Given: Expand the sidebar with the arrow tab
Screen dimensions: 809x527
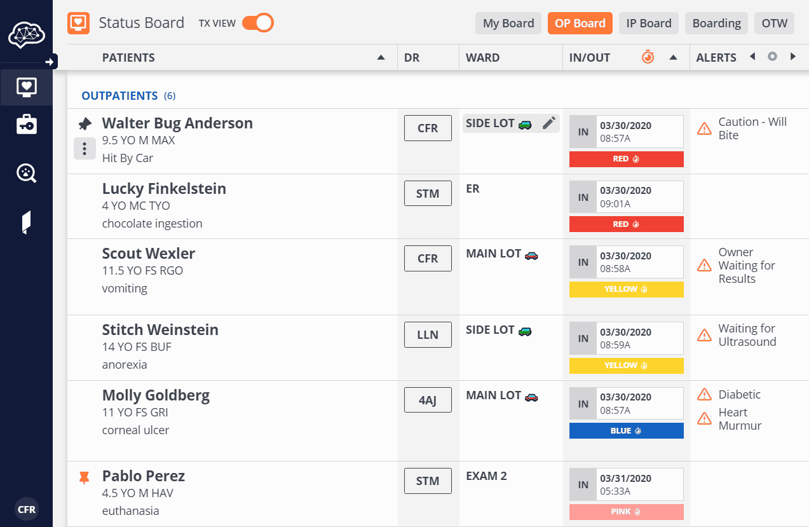Looking at the screenshot, I should [50, 62].
